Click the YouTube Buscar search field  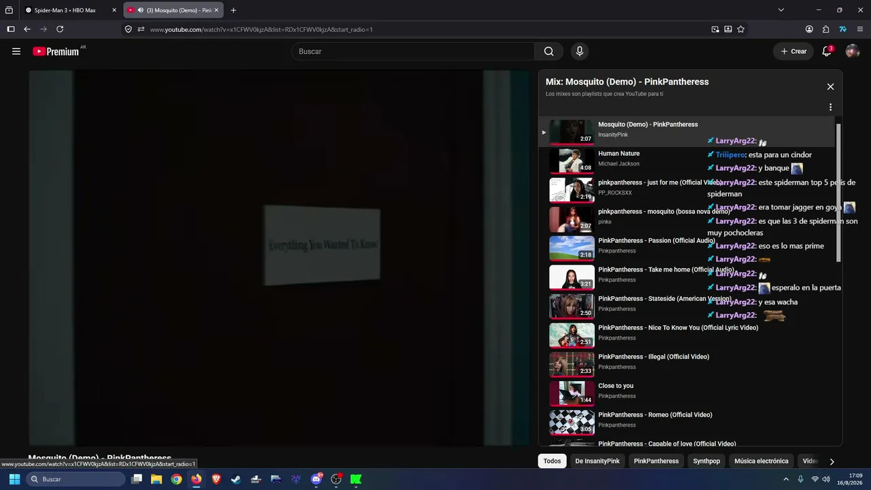click(413, 51)
